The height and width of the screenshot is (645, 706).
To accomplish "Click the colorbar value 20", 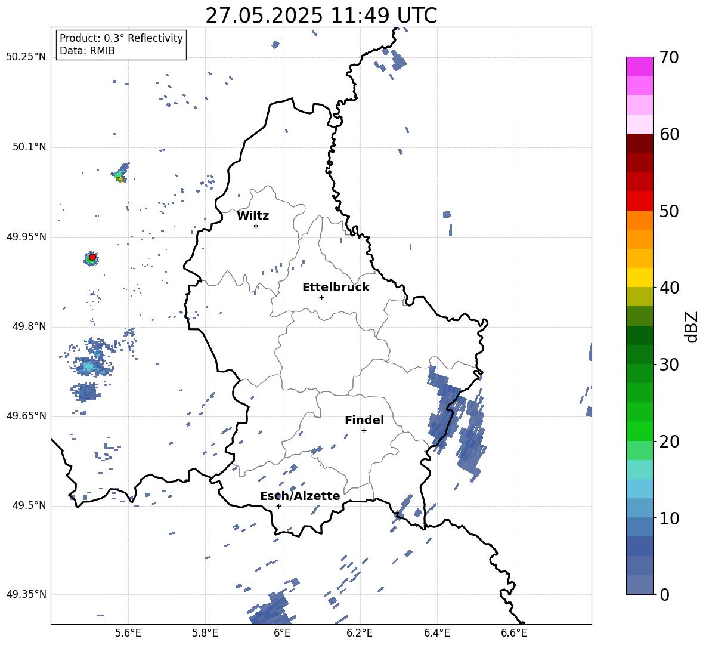I will pyautogui.click(x=669, y=441).
